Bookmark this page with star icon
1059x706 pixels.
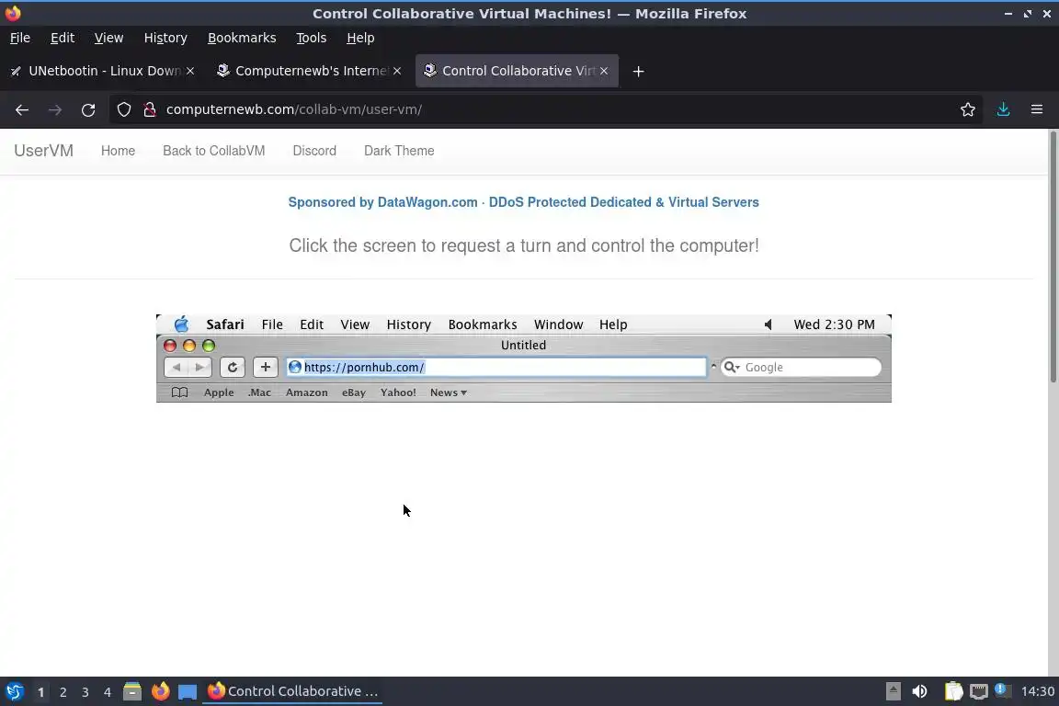[968, 109]
